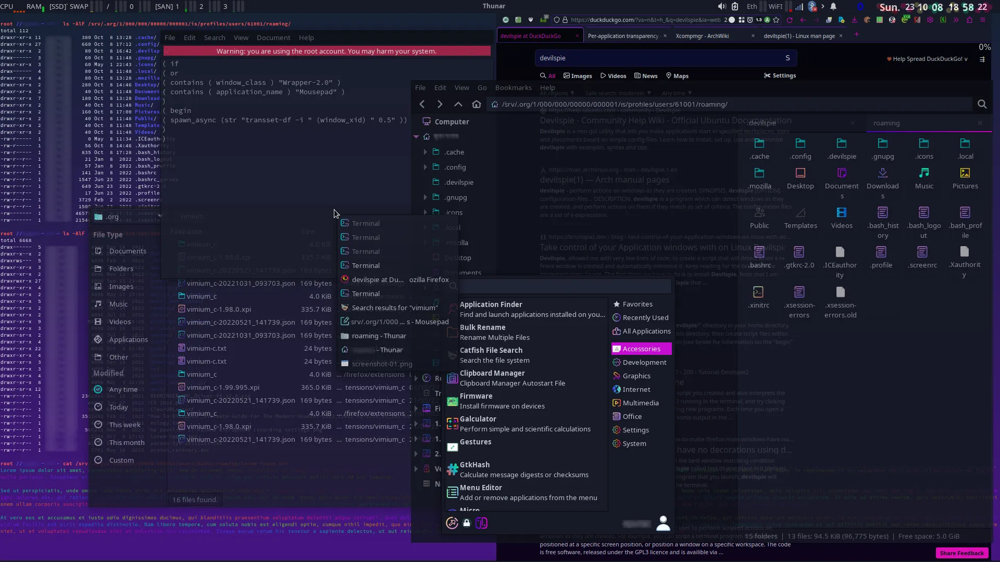Go up to parent directory in Thunar

pos(458,104)
